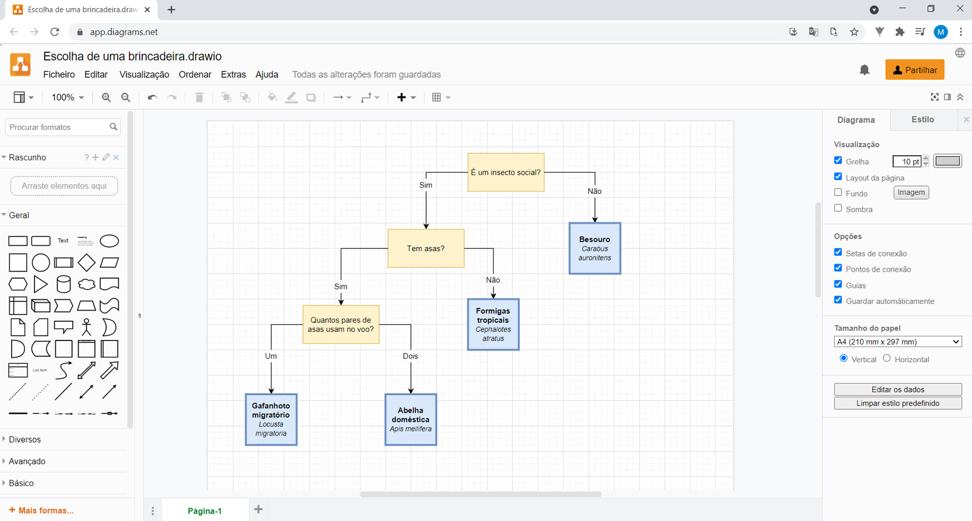
Task: Click the zoom out magnifier icon
Action: click(126, 97)
